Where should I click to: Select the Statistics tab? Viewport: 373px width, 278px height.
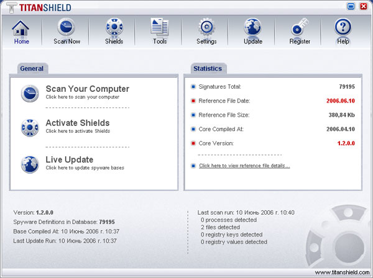click(208, 68)
